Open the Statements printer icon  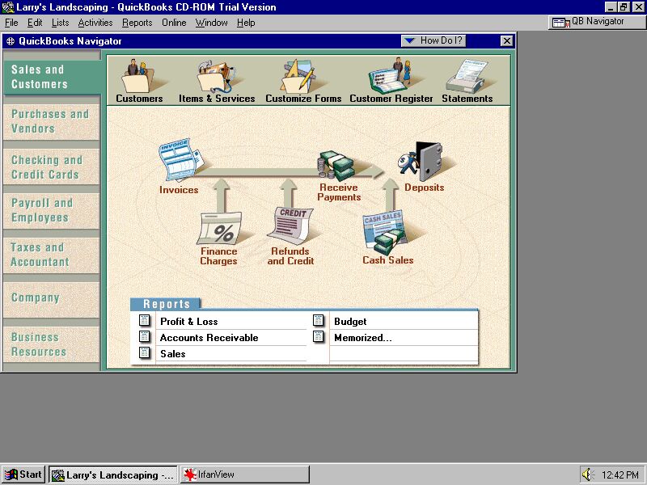coord(467,76)
